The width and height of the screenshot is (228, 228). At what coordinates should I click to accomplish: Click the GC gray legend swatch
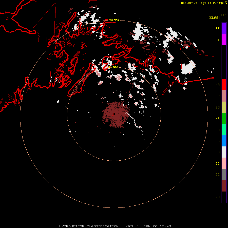[x=224, y=175]
